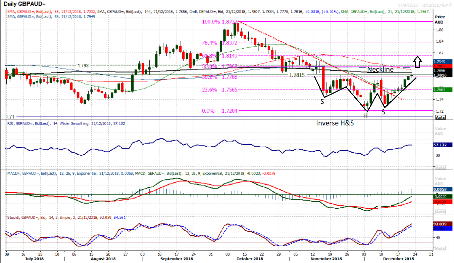
Task: Click the 57.132 RSI value tag
Action: tap(443, 145)
